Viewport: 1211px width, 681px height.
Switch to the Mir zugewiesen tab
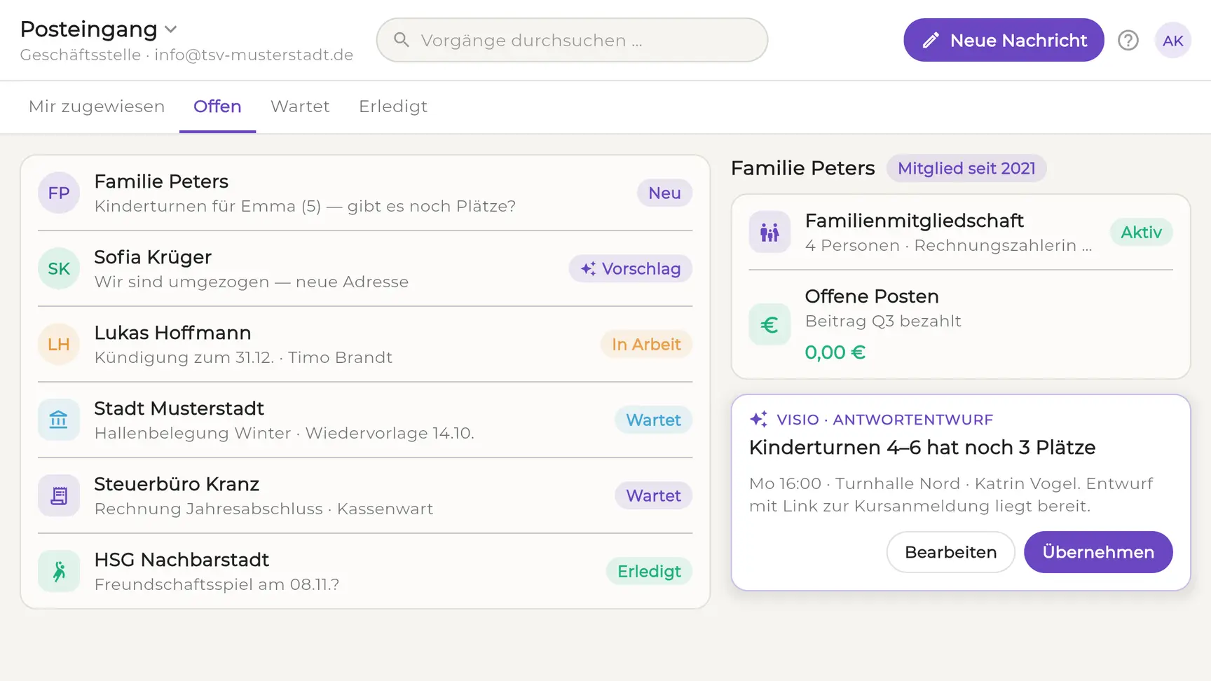pyautogui.click(x=97, y=106)
